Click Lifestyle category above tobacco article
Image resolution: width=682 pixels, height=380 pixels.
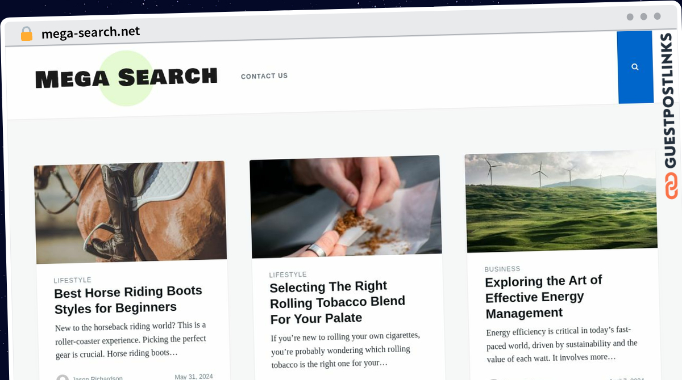pyautogui.click(x=288, y=275)
